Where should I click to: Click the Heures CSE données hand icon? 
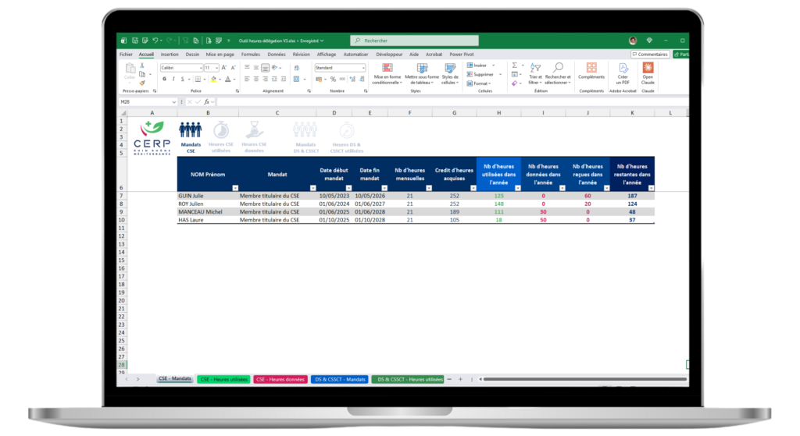click(254, 129)
